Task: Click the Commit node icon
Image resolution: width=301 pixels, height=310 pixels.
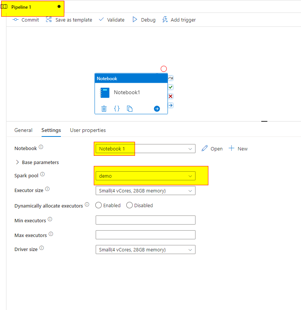Action: coord(16,20)
